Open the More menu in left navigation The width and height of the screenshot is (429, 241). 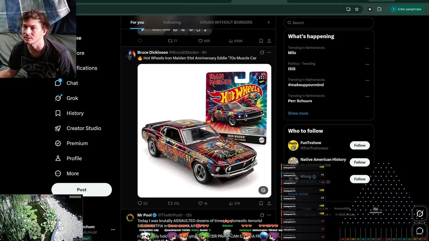[67, 173]
